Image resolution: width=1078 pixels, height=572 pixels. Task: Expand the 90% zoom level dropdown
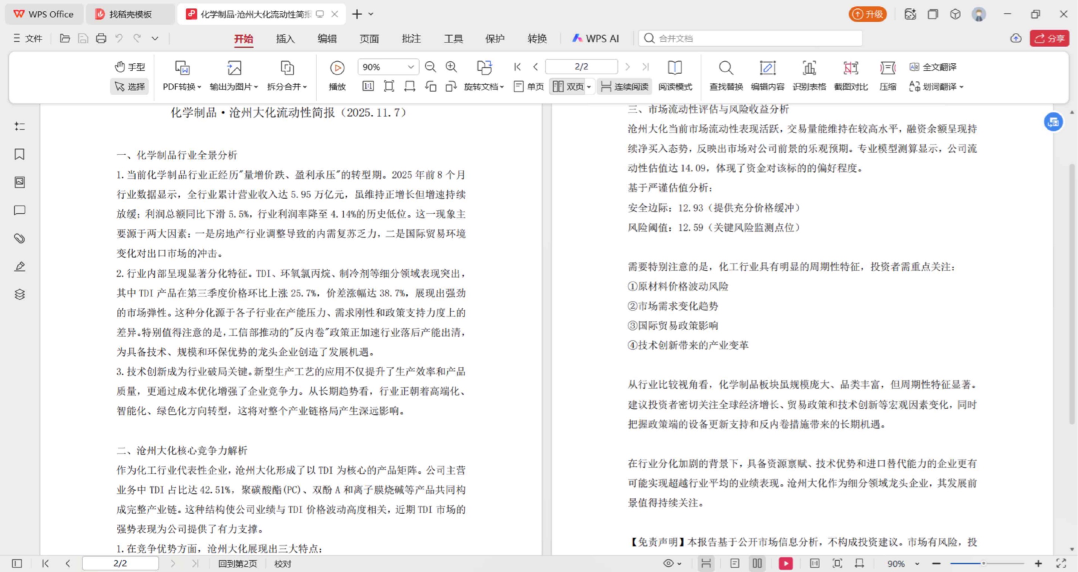(x=410, y=67)
